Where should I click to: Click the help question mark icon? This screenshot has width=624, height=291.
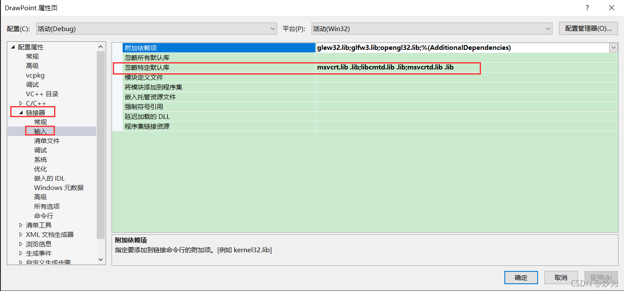(587, 8)
